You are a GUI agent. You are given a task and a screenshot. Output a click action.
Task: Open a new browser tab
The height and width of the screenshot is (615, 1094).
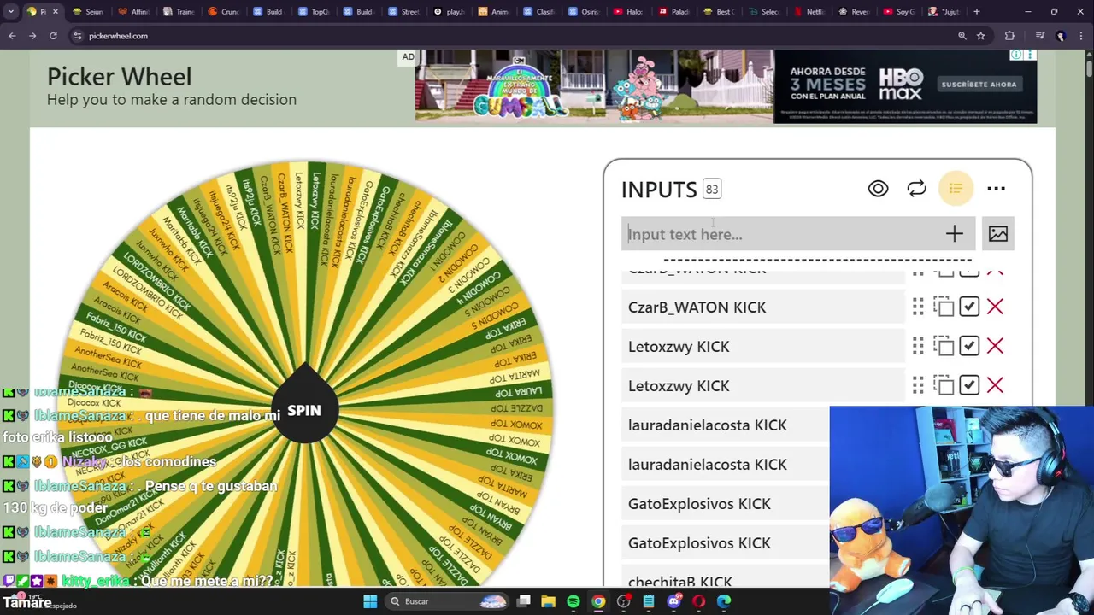click(x=976, y=12)
